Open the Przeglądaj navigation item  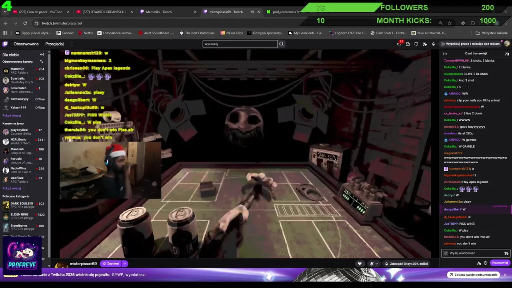pos(54,44)
